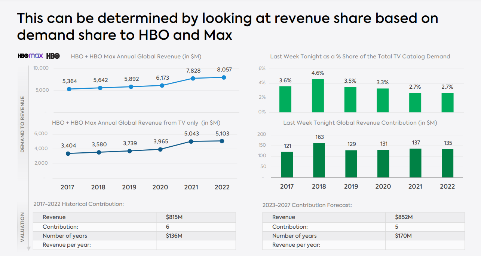Click the 3,580 data label

(100, 144)
